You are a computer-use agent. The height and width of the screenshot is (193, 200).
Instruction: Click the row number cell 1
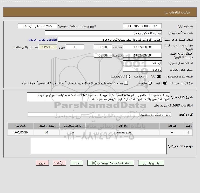(189, 132)
